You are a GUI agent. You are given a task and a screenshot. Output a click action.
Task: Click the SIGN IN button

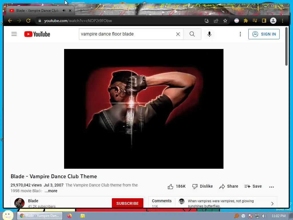[x=264, y=34]
